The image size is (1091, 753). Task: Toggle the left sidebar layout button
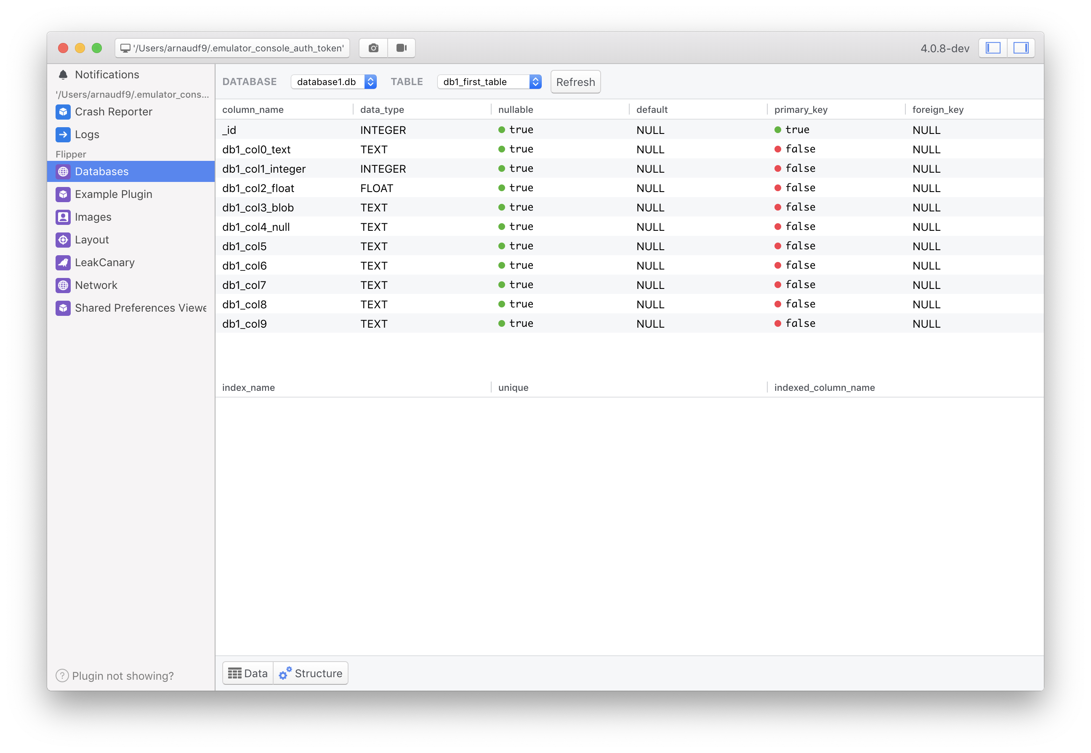993,48
